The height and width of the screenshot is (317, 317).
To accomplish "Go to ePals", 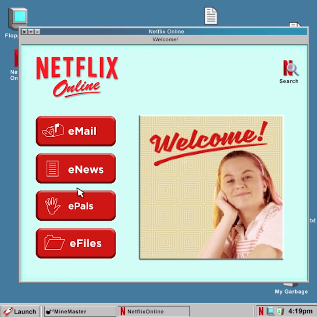I will (x=76, y=206).
